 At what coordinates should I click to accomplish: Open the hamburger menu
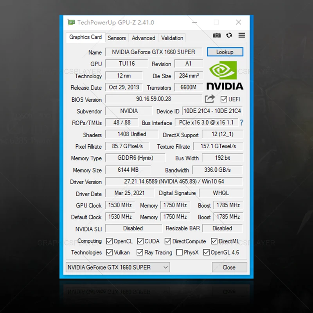[241, 35]
